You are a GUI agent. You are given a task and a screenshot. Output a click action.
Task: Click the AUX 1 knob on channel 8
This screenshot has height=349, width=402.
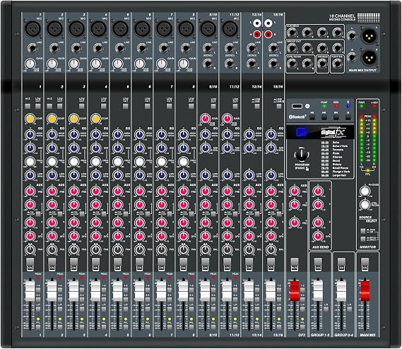183,191
